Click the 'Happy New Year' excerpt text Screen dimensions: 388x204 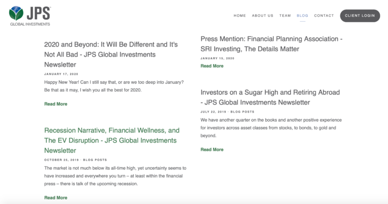click(x=114, y=86)
